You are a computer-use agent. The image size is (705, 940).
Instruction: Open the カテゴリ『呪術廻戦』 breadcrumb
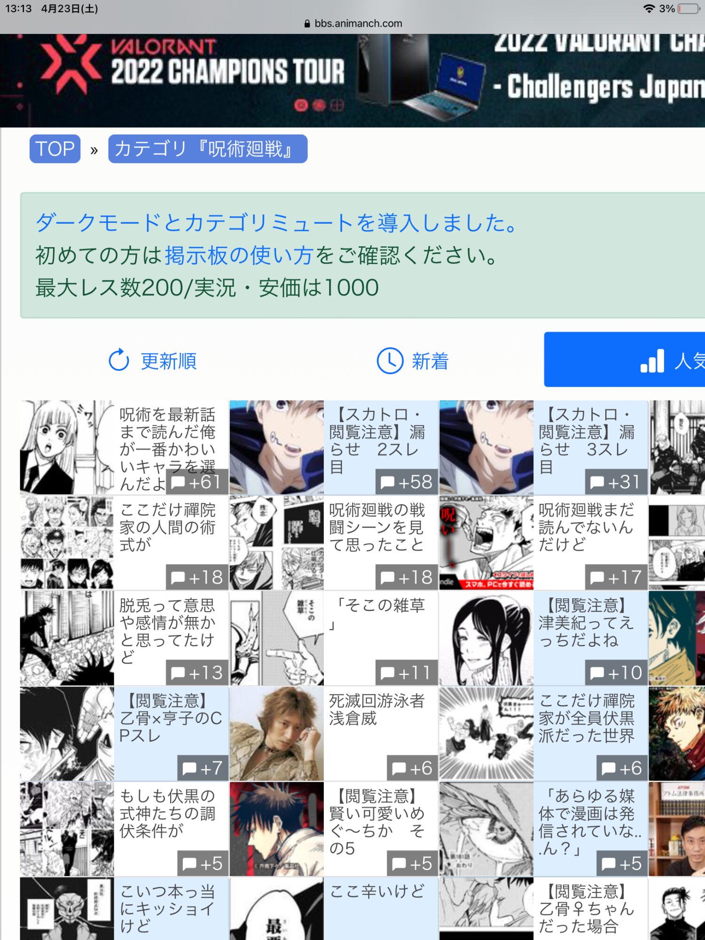point(208,149)
